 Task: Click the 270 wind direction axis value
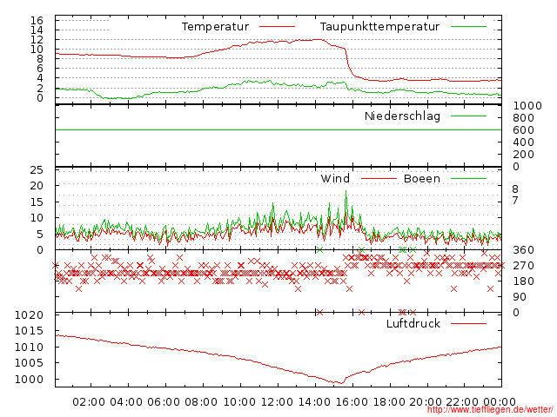click(523, 266)
